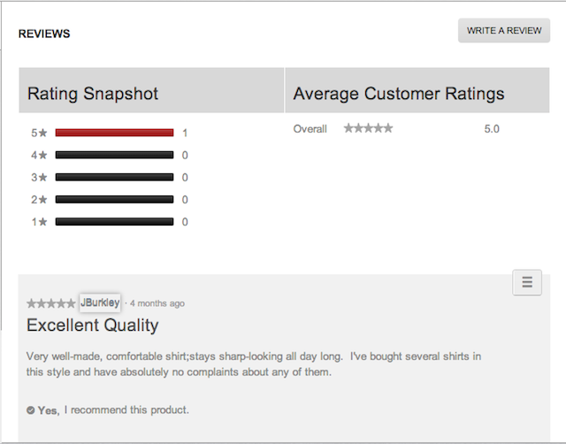The image size is (566, 444).
Task: Click the Write a Review button
Action: pos(504,30)
